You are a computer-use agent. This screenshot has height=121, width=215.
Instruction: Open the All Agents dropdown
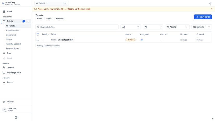177,27
